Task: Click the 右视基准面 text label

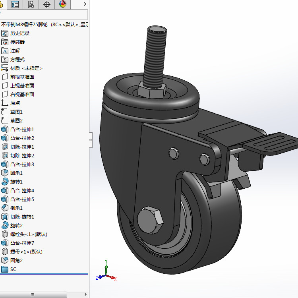Action: pos(22,95)
